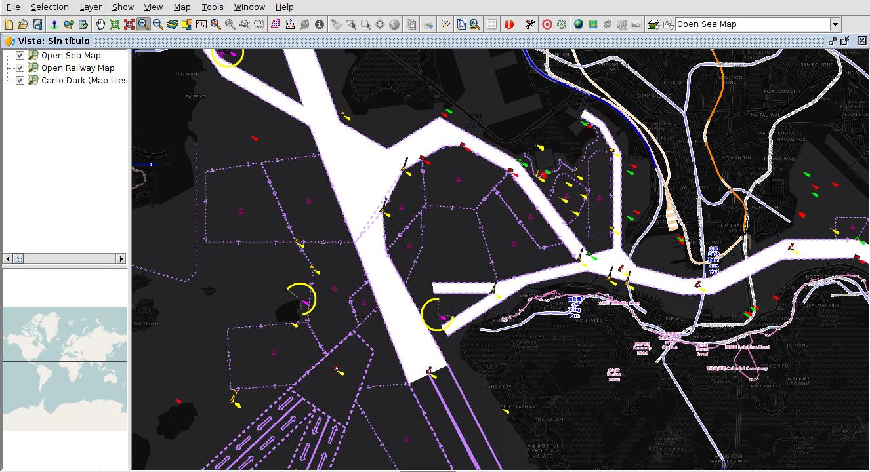Image resolution: width=870 pixels, height=472 pixels.
Task: Toggle the Carto Dark layer checkbox
Action: click(20, 81)
